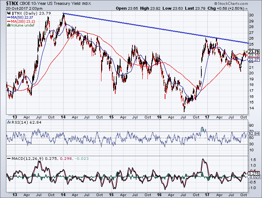
Task: Click the 'Open 23.65' value
Action: click(127, 8)
